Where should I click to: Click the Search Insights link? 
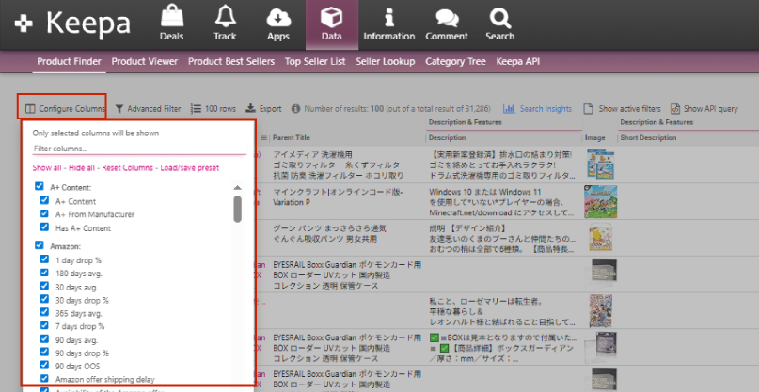(546, 109)
